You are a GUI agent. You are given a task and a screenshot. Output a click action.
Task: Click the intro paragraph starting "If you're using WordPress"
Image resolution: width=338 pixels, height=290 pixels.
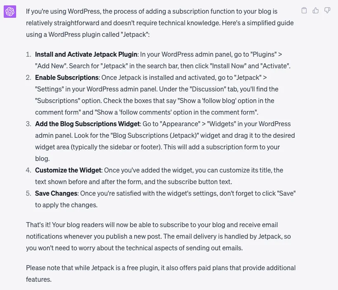pyautogui.click(x=160, y=23)
